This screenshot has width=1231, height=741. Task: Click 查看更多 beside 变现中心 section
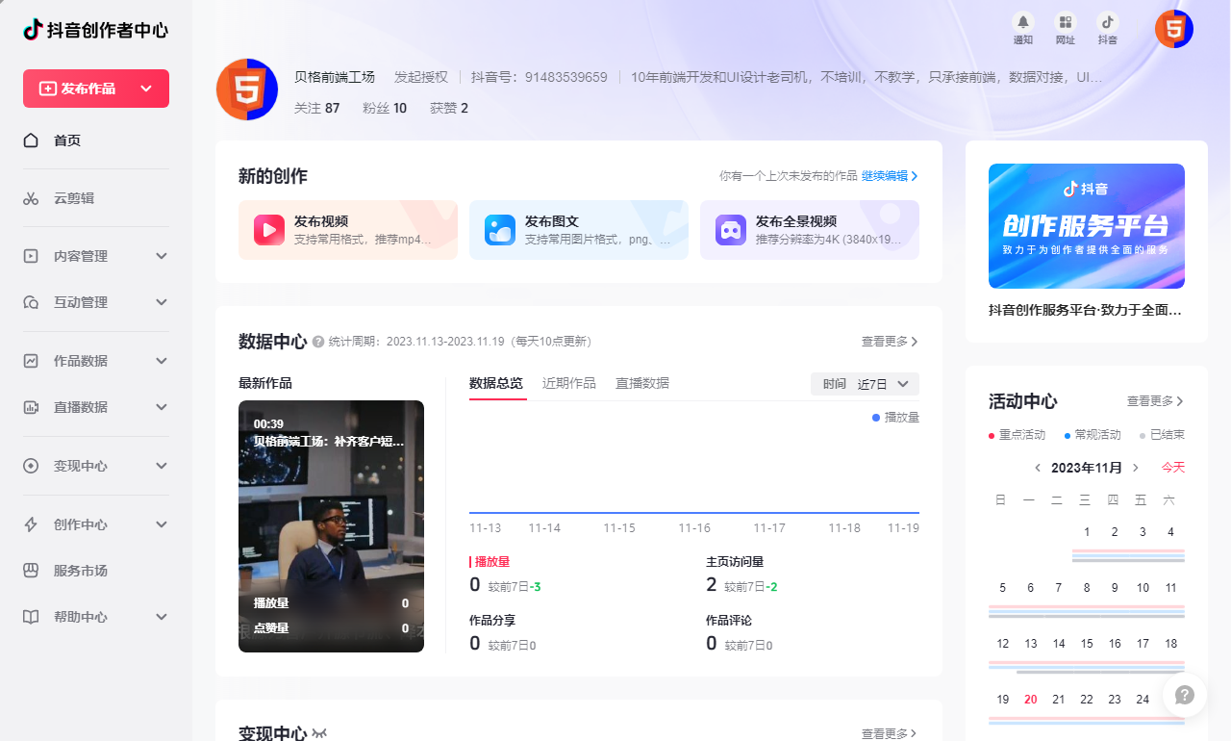coord(890,733)
